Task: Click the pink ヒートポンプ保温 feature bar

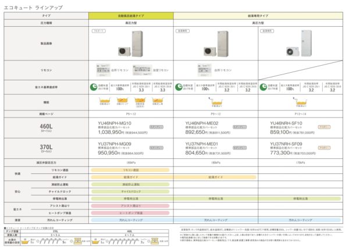Action: pos(130,213)
